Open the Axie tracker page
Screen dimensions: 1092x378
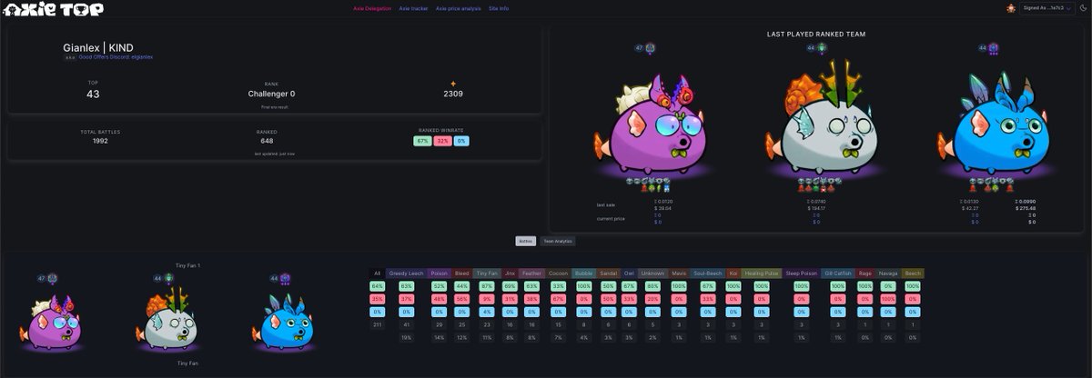coord(413,8)
